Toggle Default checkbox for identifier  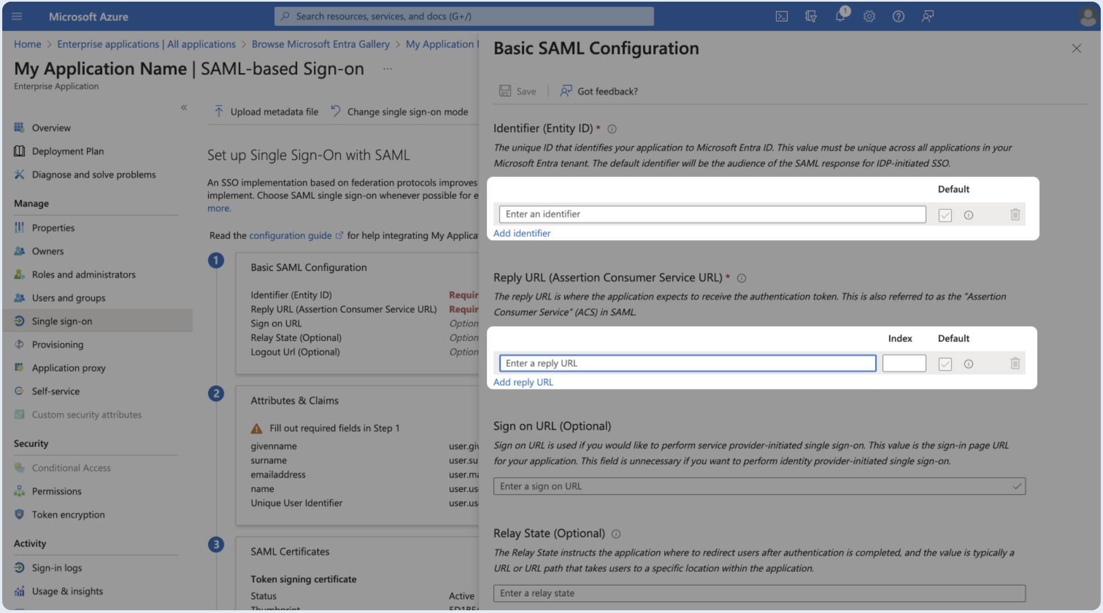[944, 215]
